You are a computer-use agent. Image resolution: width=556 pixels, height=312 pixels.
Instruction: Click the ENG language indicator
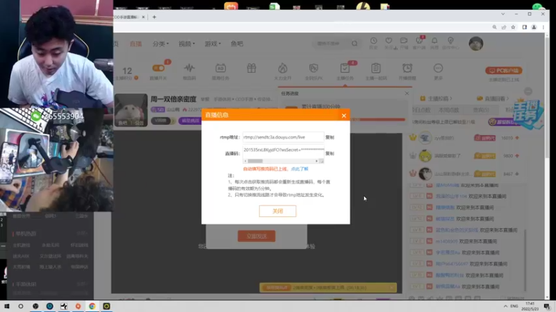514,306
